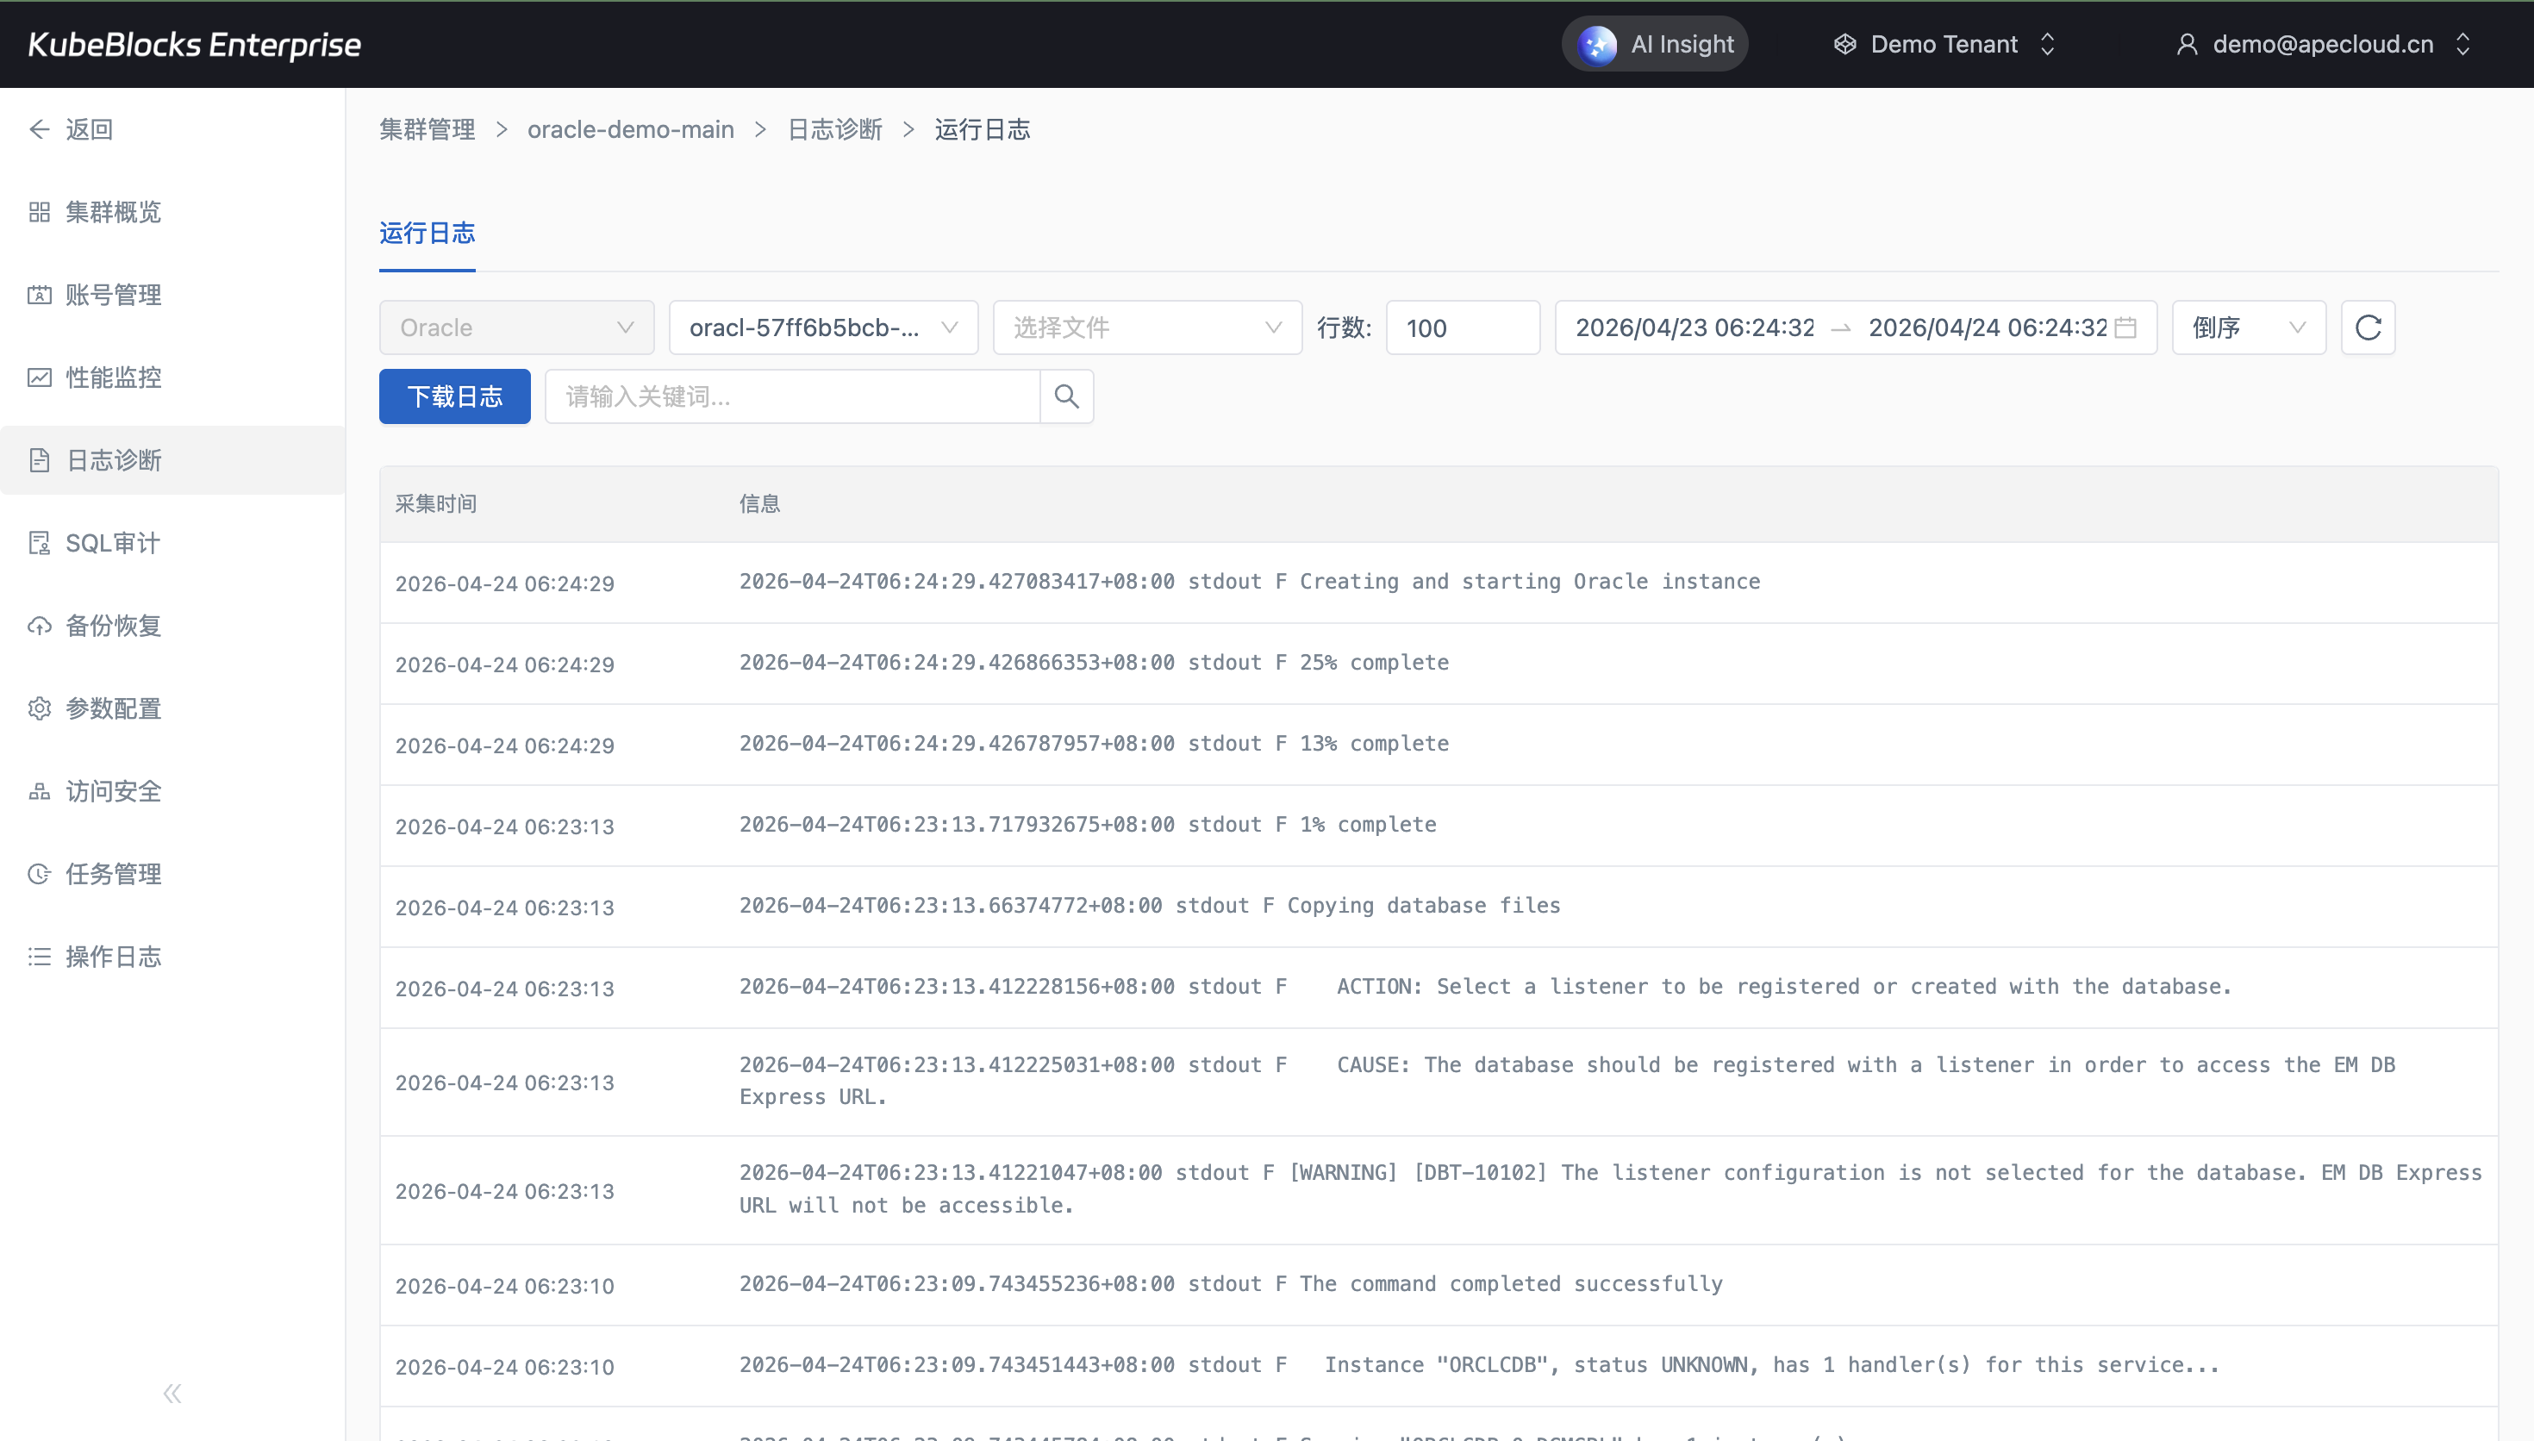Open 性能监控 monitoring page
Image resolution: width=2534 pixels, height=1441 pixels.
click(x=113, y=377)
